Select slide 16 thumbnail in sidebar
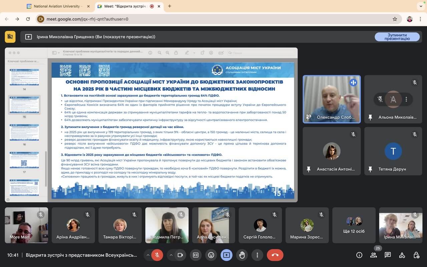The height and width of the screenshot is (267, 427). coord(24,132)
